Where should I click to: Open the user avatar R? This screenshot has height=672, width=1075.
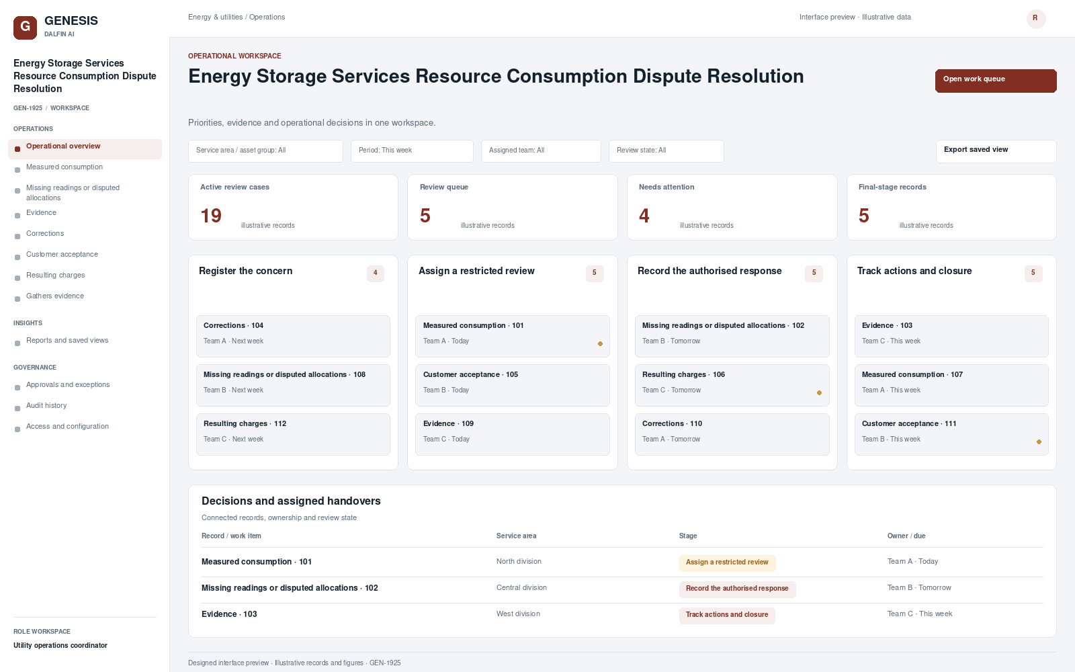1036,19
